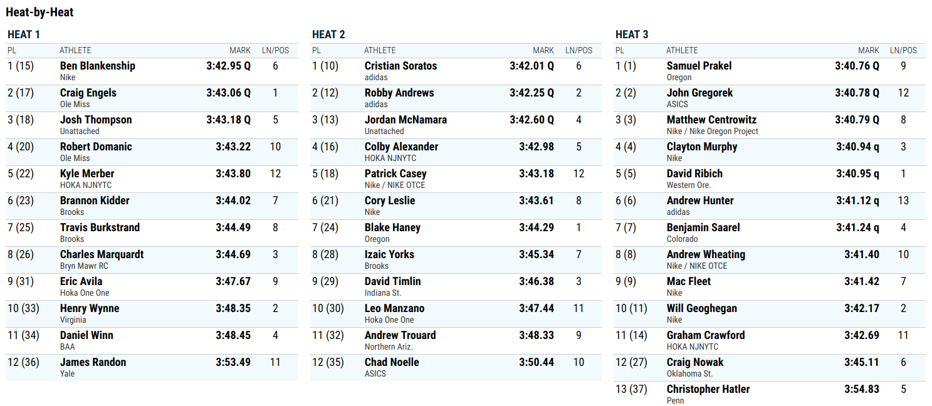
Task: Open Ben Blankenship's athlete link
Action: point(97,66)
